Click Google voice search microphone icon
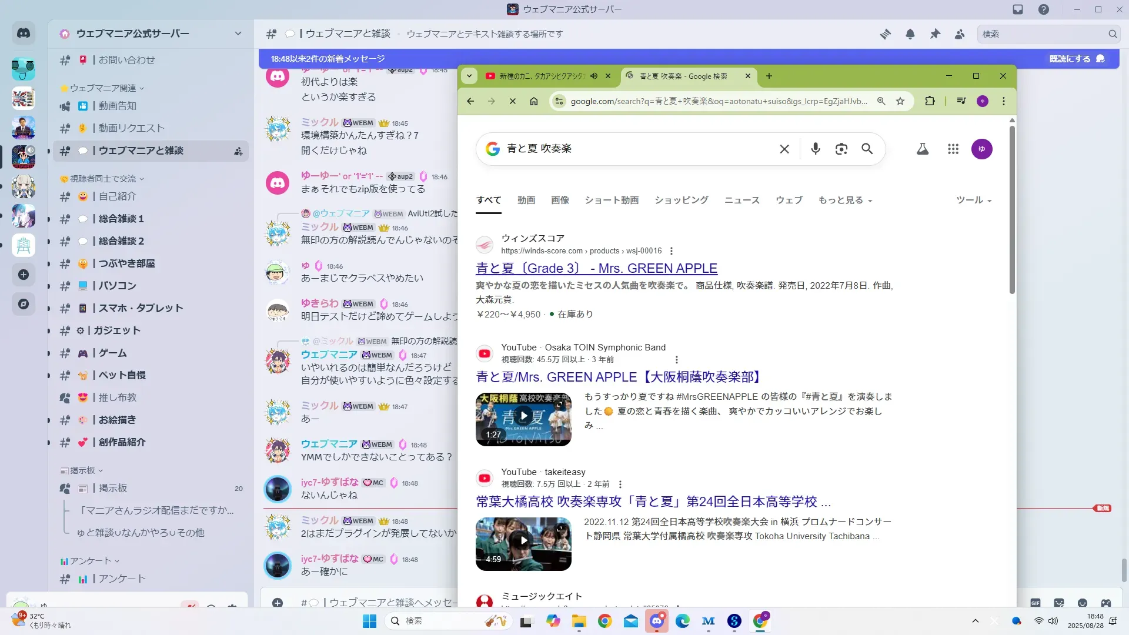This screenshot has height=635, width=1129. click(815, 149)
